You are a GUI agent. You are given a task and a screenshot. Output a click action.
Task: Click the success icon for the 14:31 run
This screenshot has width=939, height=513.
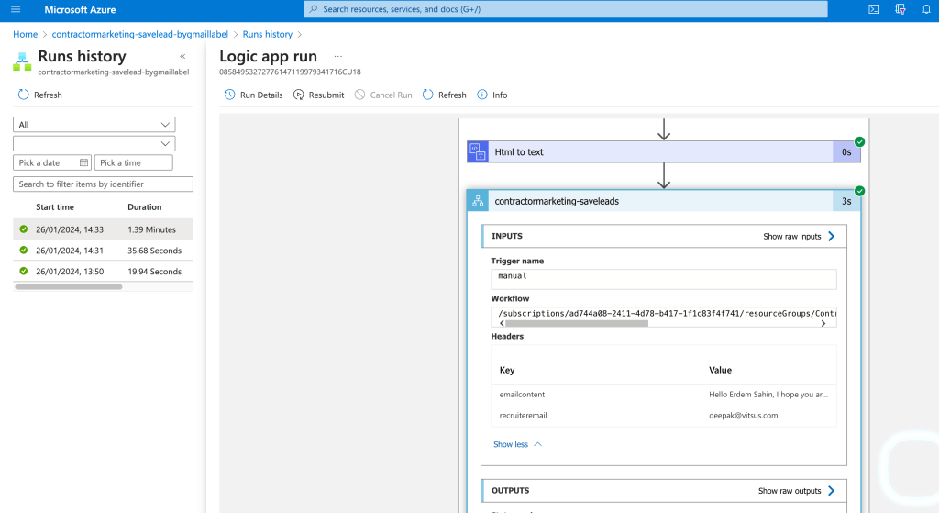click(23, 250)
